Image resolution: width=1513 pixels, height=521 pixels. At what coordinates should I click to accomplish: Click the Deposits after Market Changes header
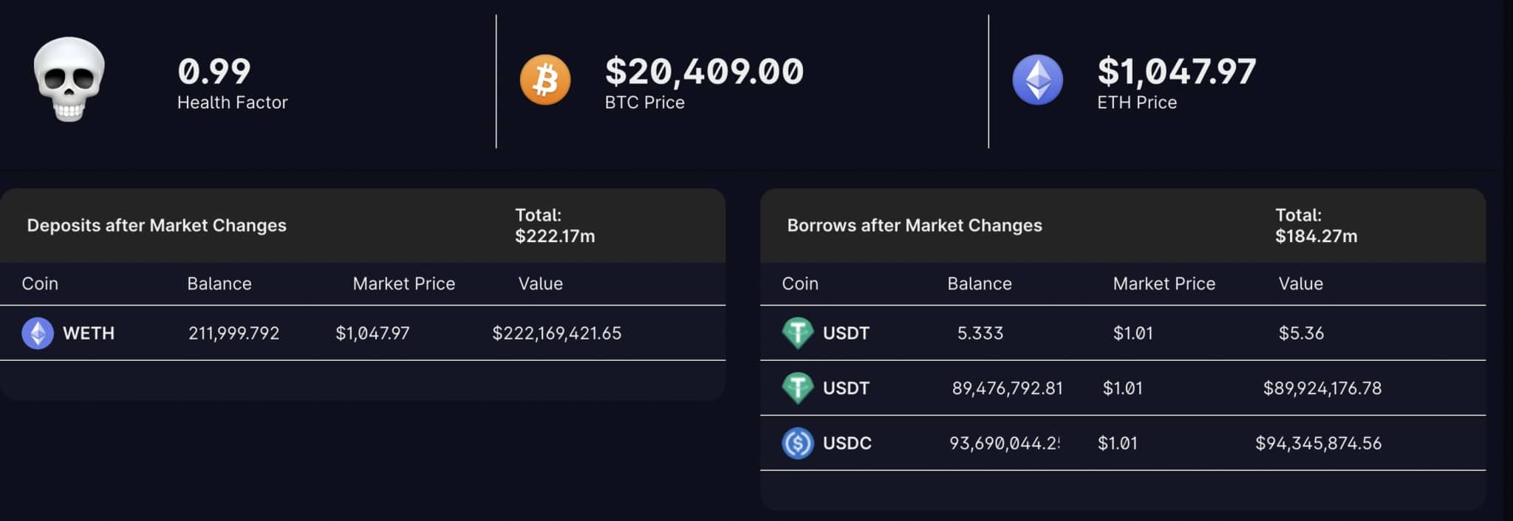click(157, 225)
